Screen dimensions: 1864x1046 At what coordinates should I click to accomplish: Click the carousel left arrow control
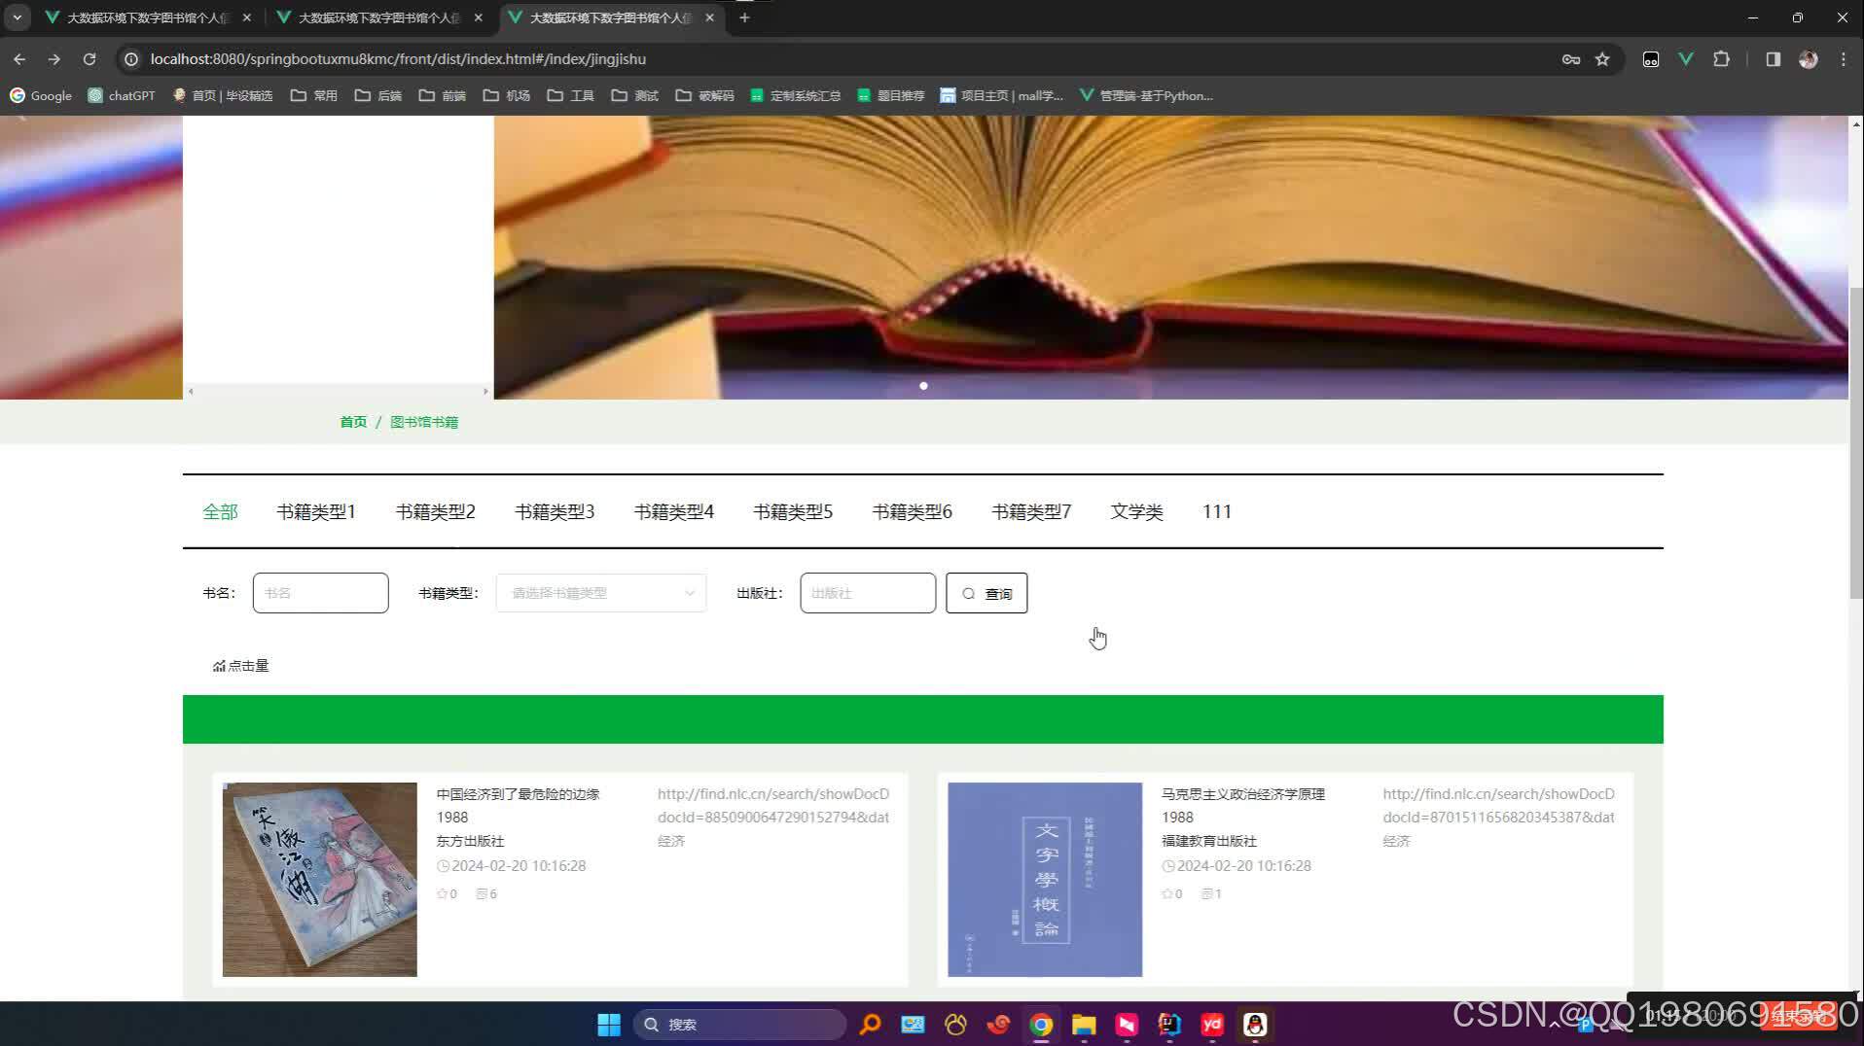(191, 391)
